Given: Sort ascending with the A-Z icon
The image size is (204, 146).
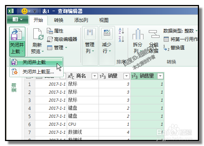Looking at the screenshot, I should 121,31.
